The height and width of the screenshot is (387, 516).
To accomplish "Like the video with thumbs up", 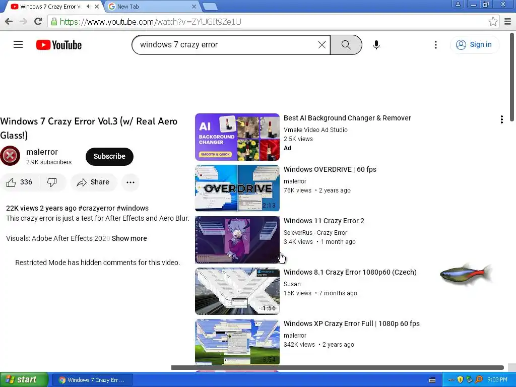I will tap(20, 182).
